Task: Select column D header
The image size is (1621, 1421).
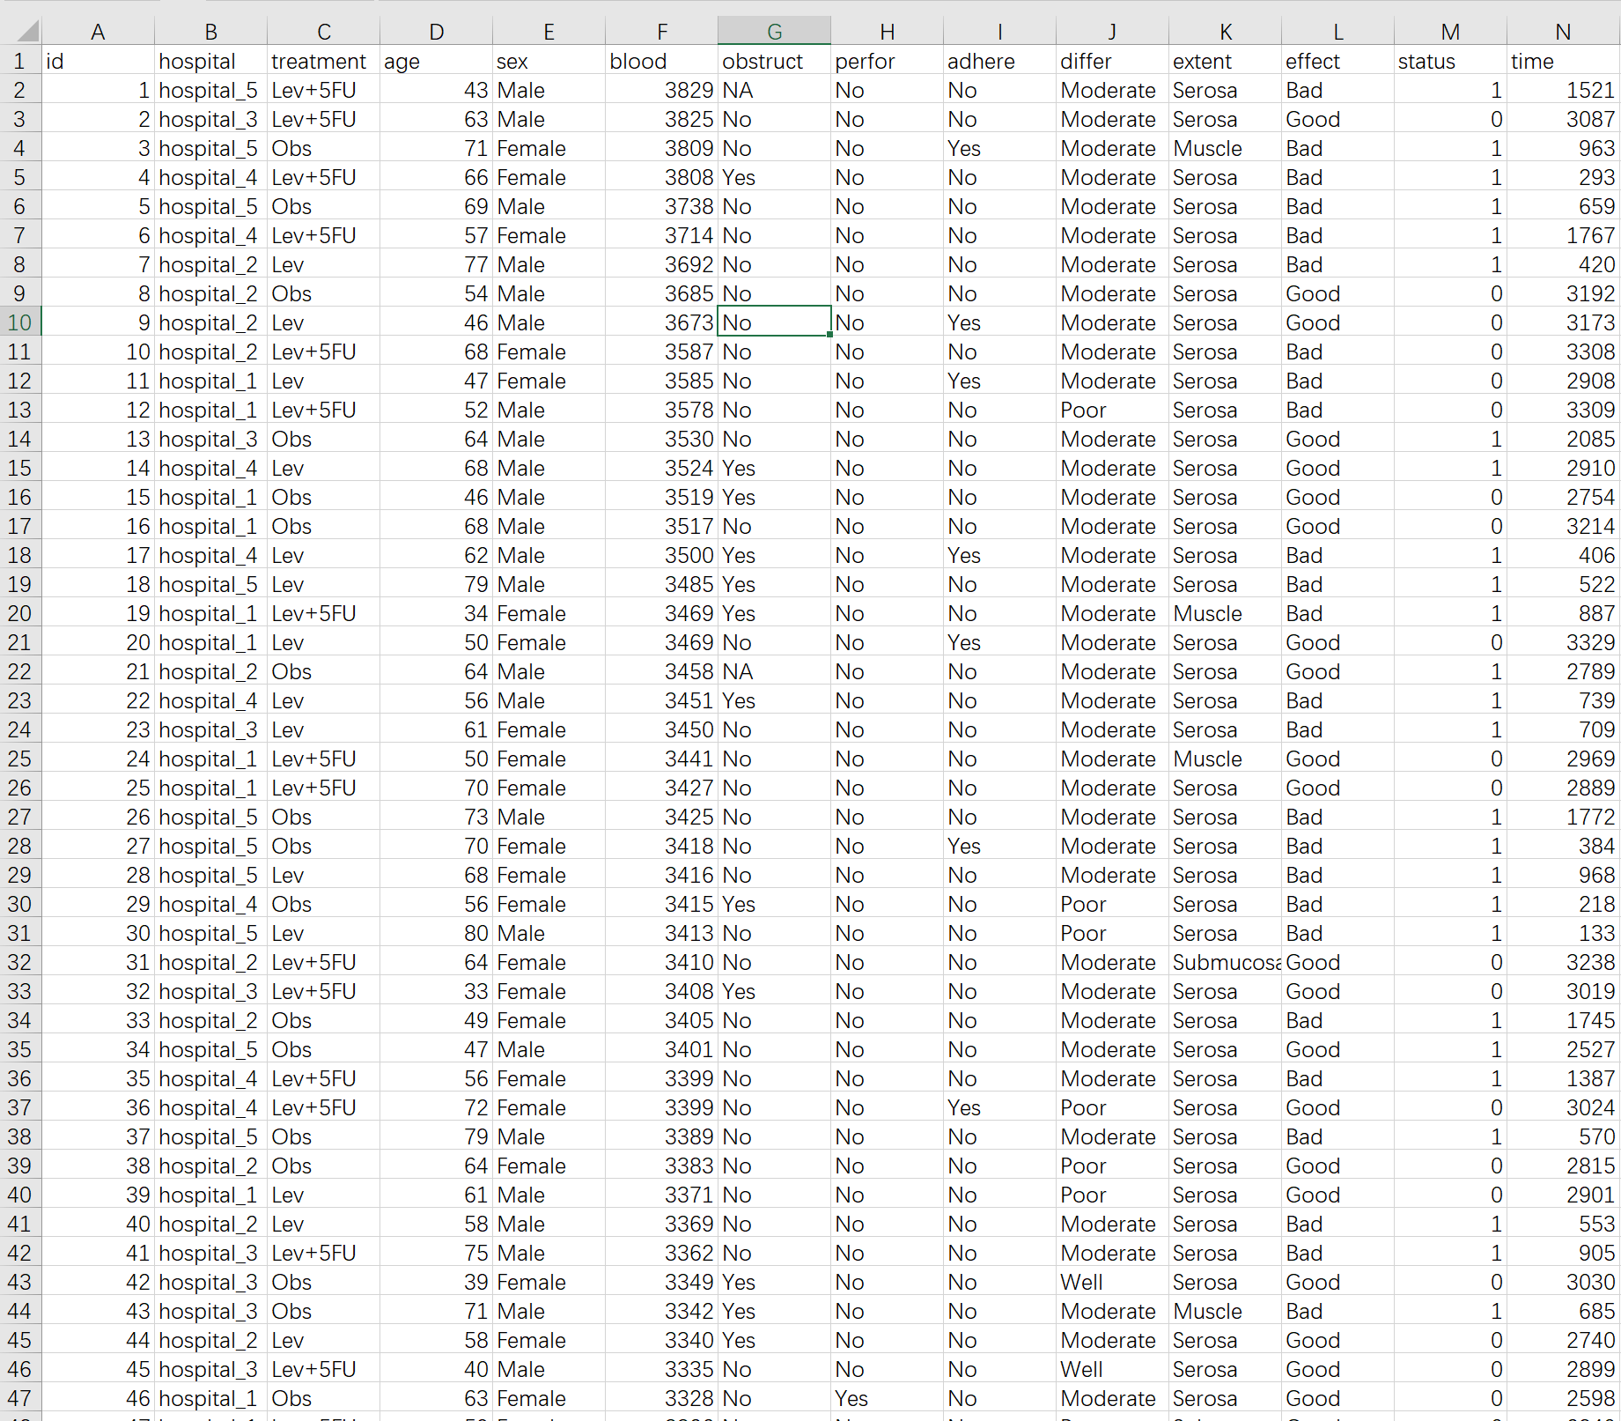Action: [x=436, y=32]
